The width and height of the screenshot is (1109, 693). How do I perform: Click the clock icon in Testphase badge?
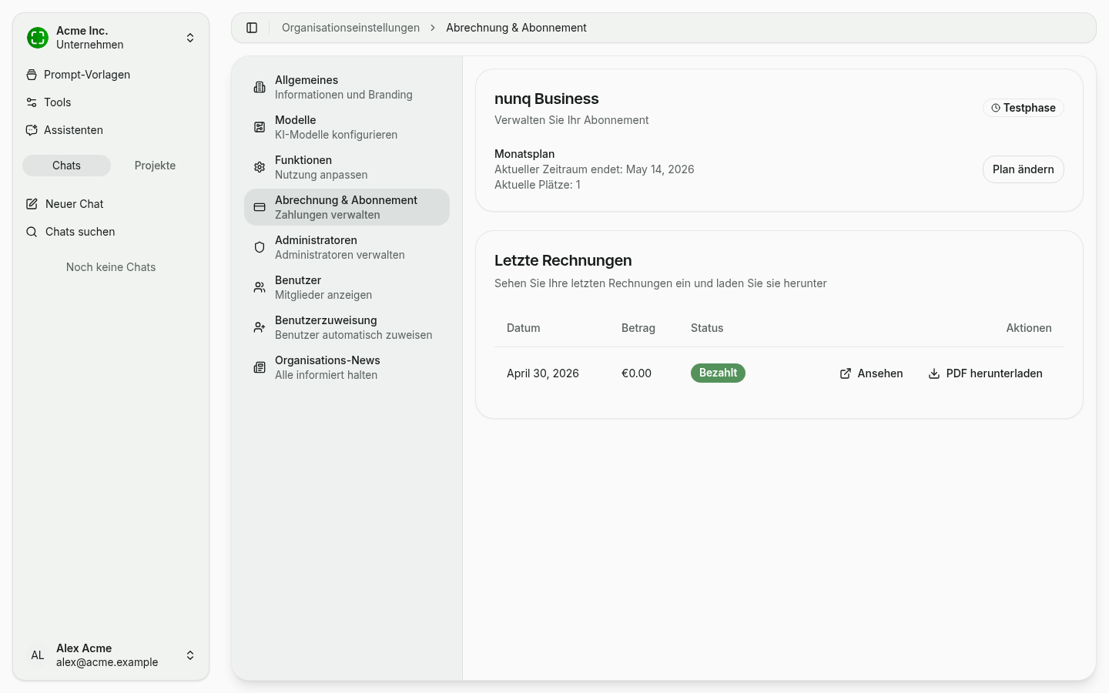pos(996,108)
